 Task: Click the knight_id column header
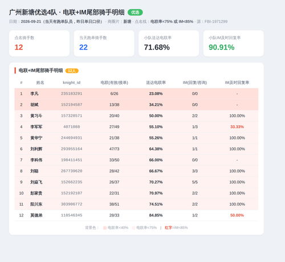(x=72, y=83)
